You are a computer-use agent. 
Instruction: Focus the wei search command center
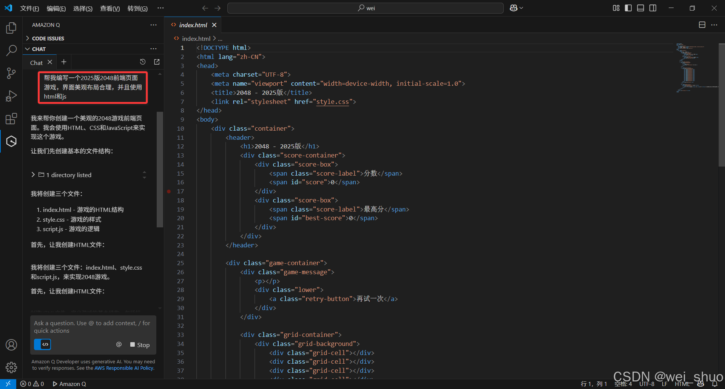(366, 8)
